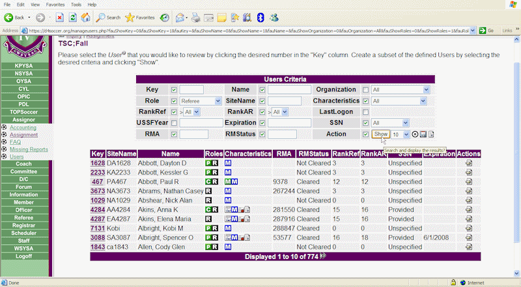The image size is (521, 287).
Task: Enable the USSFYear criteria checkbox
Action: (173, 123)
